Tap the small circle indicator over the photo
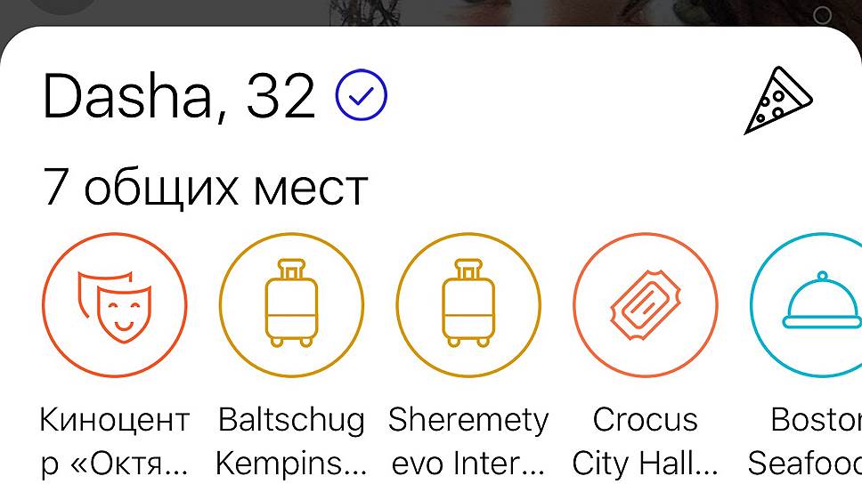Screen dimensions: 862x484 click(823, 15)
